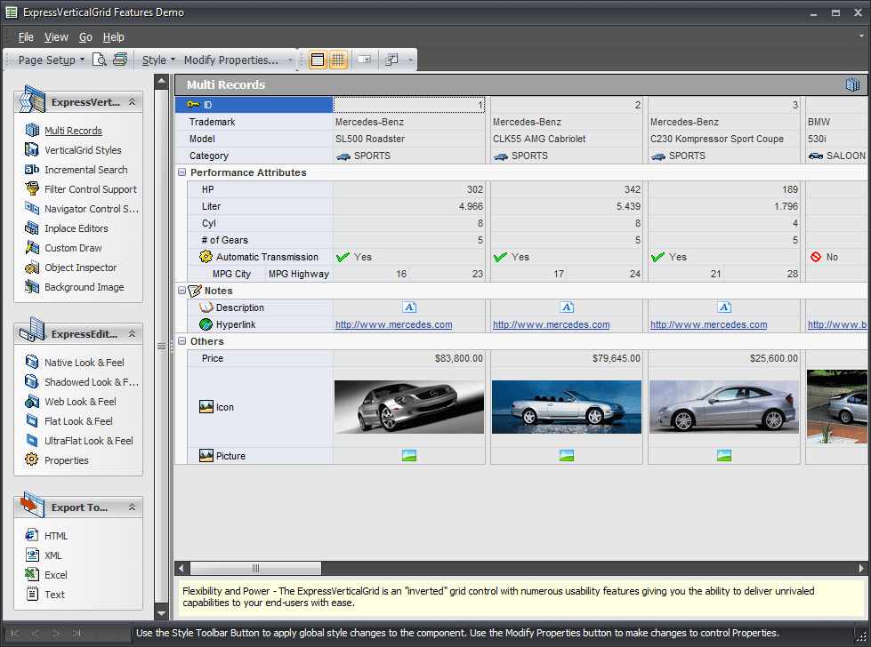The height and width of the screenshot is (647, 871).
Task: Click the Picture blob icon for record 2
Action: [567, 456]
